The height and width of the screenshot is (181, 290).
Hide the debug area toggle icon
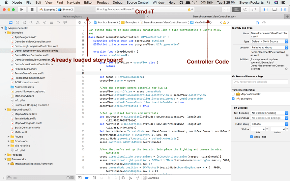[x=80, y=178]
